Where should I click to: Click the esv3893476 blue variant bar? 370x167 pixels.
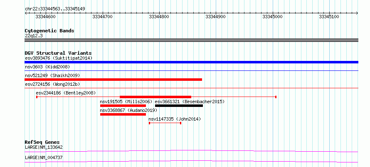191,62
